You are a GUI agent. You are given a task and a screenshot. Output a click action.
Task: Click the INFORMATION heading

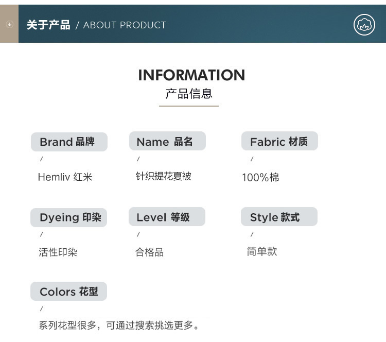(x=191, y=75)
